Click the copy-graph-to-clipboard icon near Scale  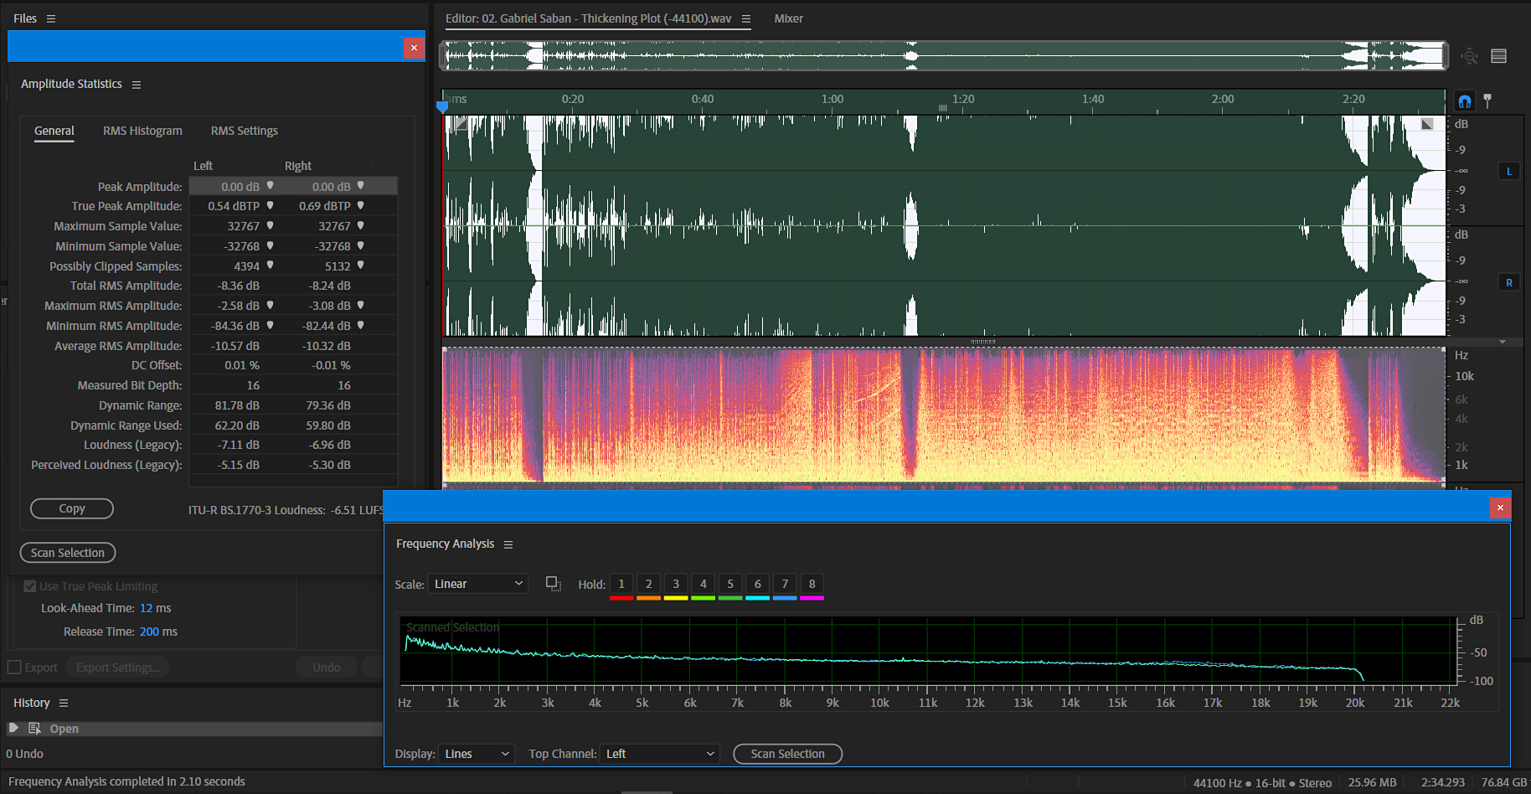tap(554, 584)
